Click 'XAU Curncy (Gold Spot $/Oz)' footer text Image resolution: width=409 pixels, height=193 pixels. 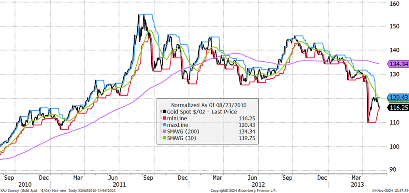click(x=25, y=191)
